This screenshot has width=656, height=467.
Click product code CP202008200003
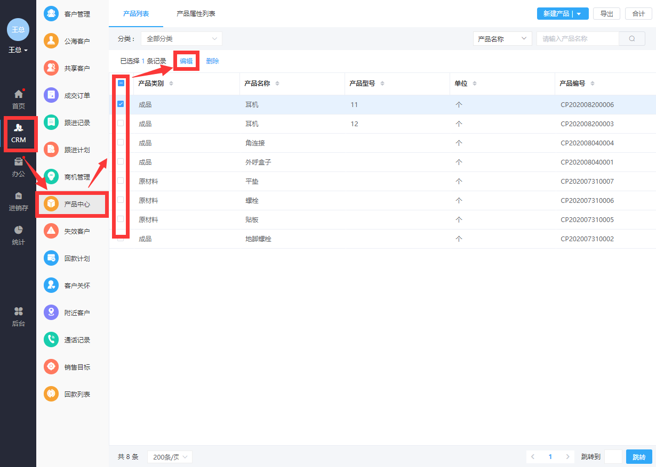coord(587,124)
